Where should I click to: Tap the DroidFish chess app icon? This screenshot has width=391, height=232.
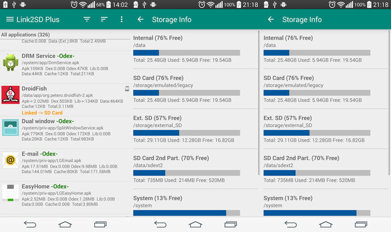click(11, 95)
